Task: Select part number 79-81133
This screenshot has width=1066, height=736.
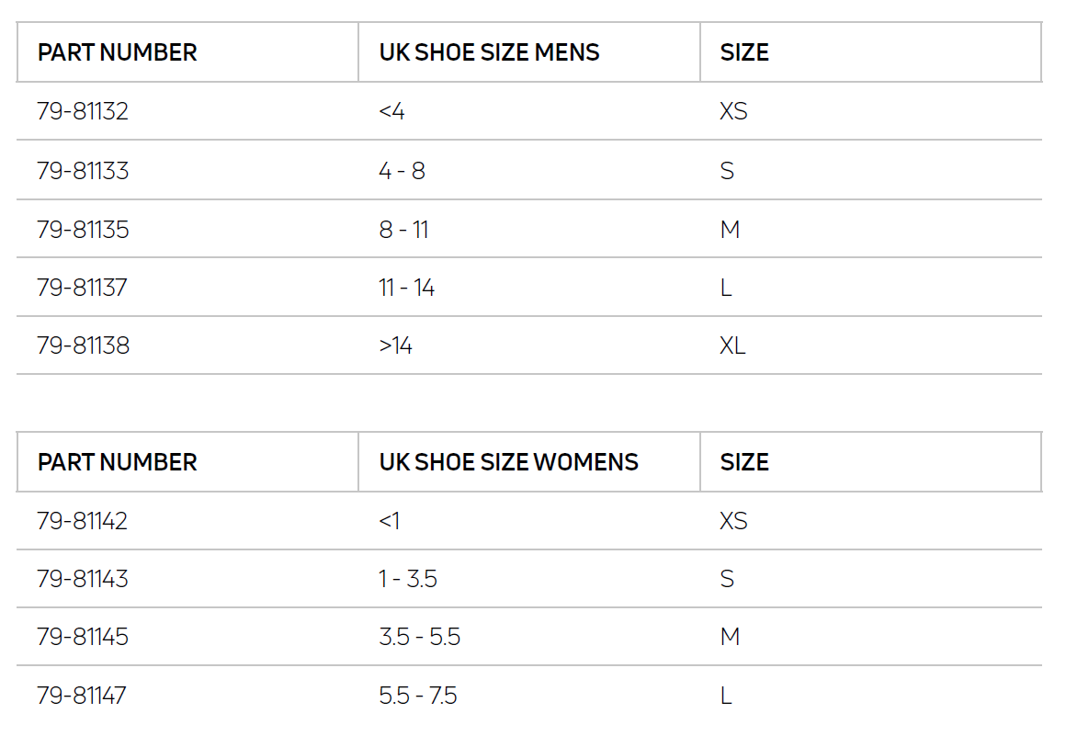Action: (83, 171)
